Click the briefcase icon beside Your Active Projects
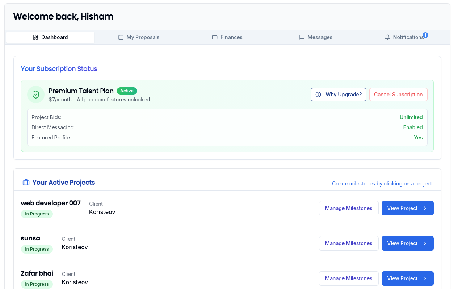Viewport: 454px width, 289px height. click(x=26, y=183)
